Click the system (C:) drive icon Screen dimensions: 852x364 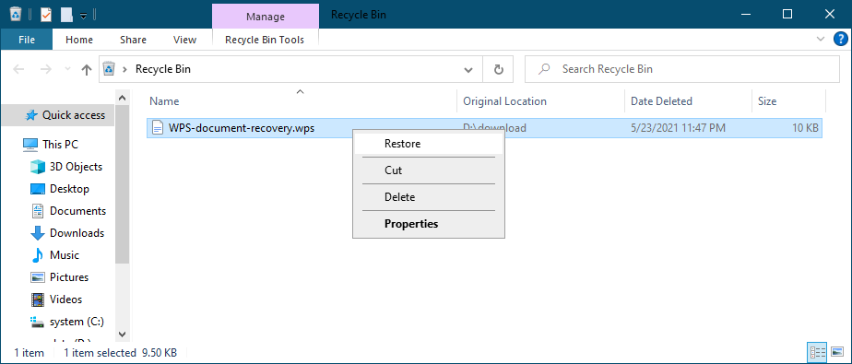pos(37,322)
